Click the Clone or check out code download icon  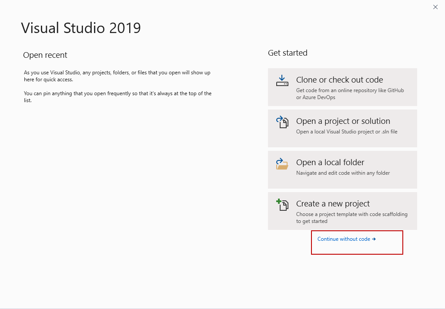pyautogui.click(x=282, y=80)
